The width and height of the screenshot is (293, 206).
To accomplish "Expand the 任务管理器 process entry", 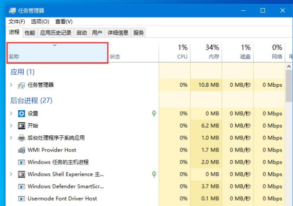I will [x=11, y=85].
